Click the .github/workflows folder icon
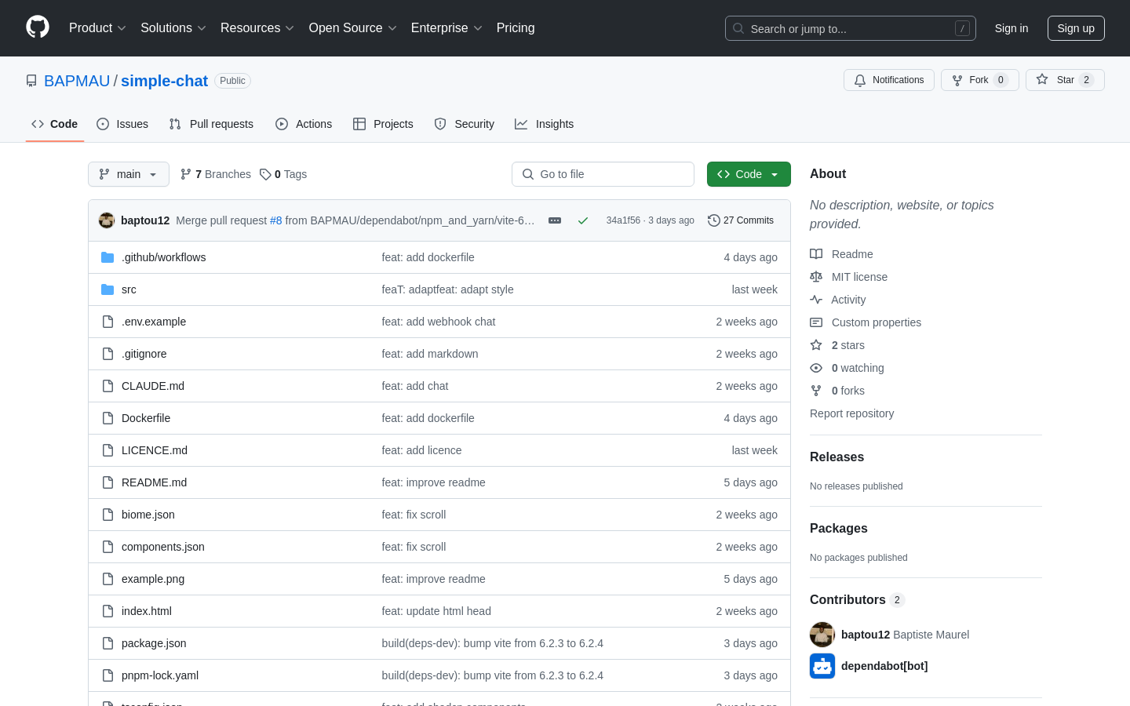This screenshot has width=1130, height=706. [108, 257]
